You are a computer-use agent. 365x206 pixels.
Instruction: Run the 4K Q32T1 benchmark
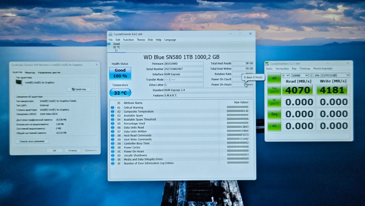pyautogui.click(x=274, y=102)
